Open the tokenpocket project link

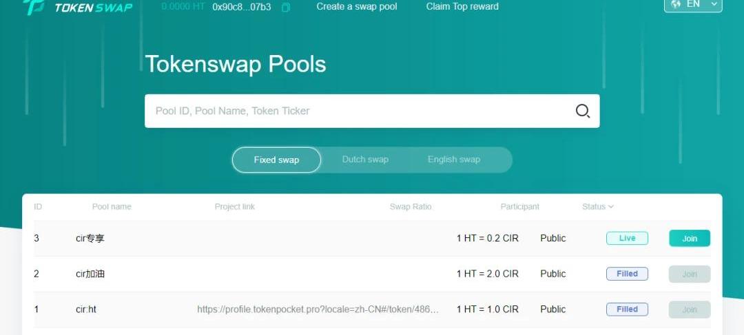(x=318, y=310)
